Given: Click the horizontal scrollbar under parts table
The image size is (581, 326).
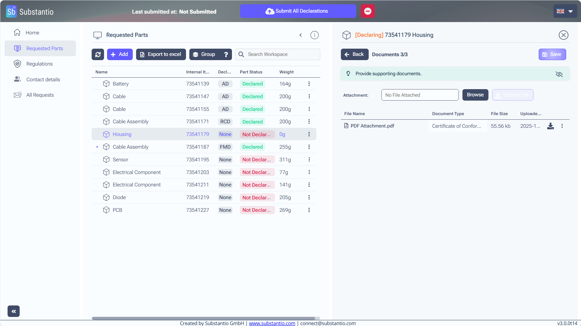Looking at the screenshot, I should 203,318.
